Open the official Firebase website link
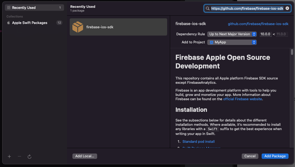295x167 pixels. click(243, 99)
